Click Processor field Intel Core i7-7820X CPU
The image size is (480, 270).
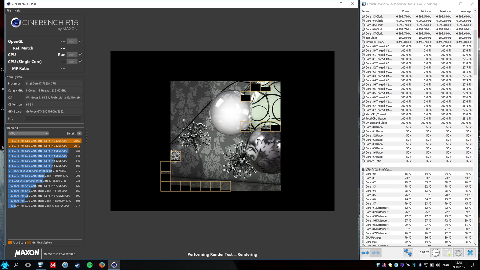coord(53,83)
